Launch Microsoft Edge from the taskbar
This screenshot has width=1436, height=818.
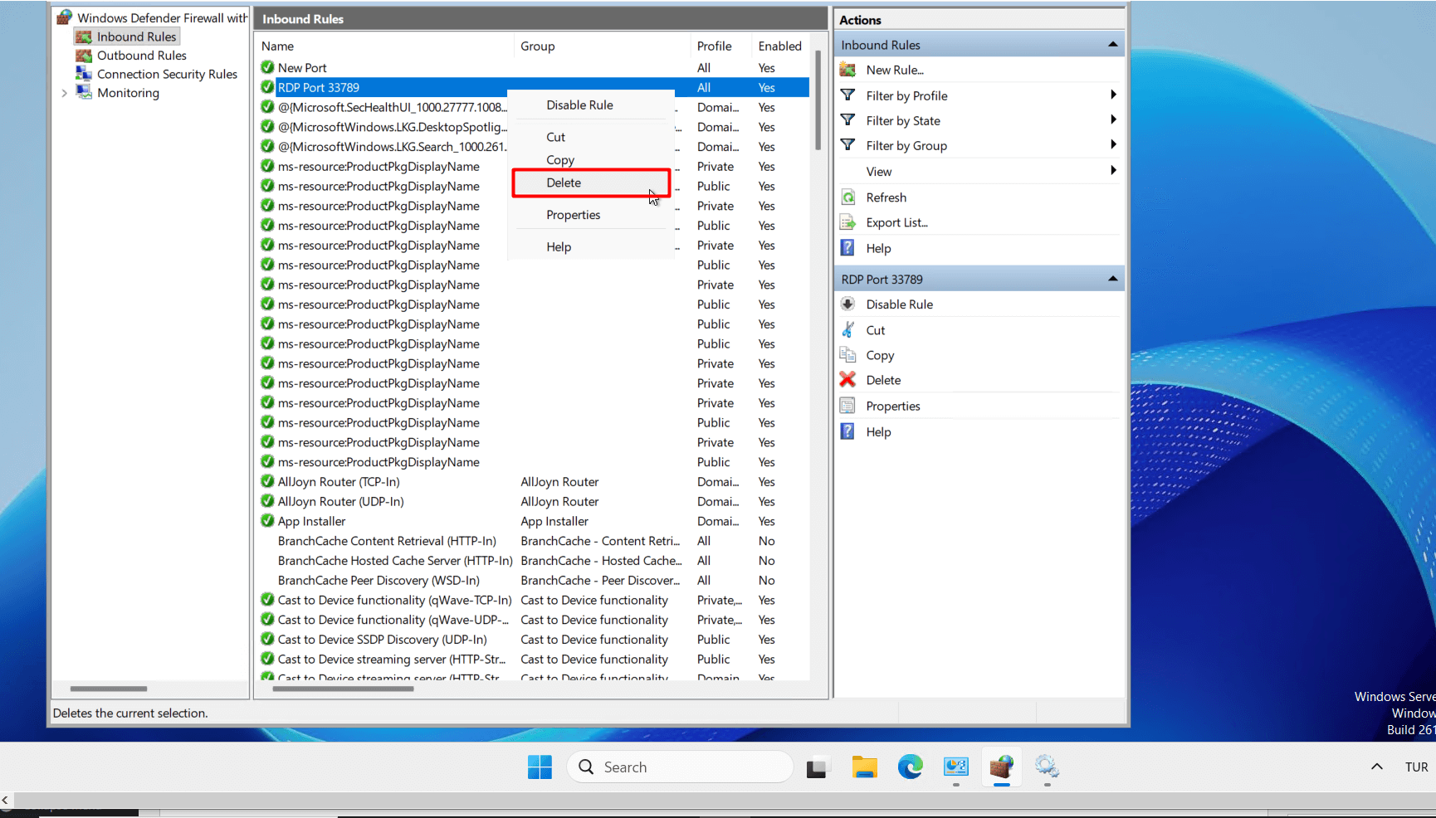tap(910, 767)
